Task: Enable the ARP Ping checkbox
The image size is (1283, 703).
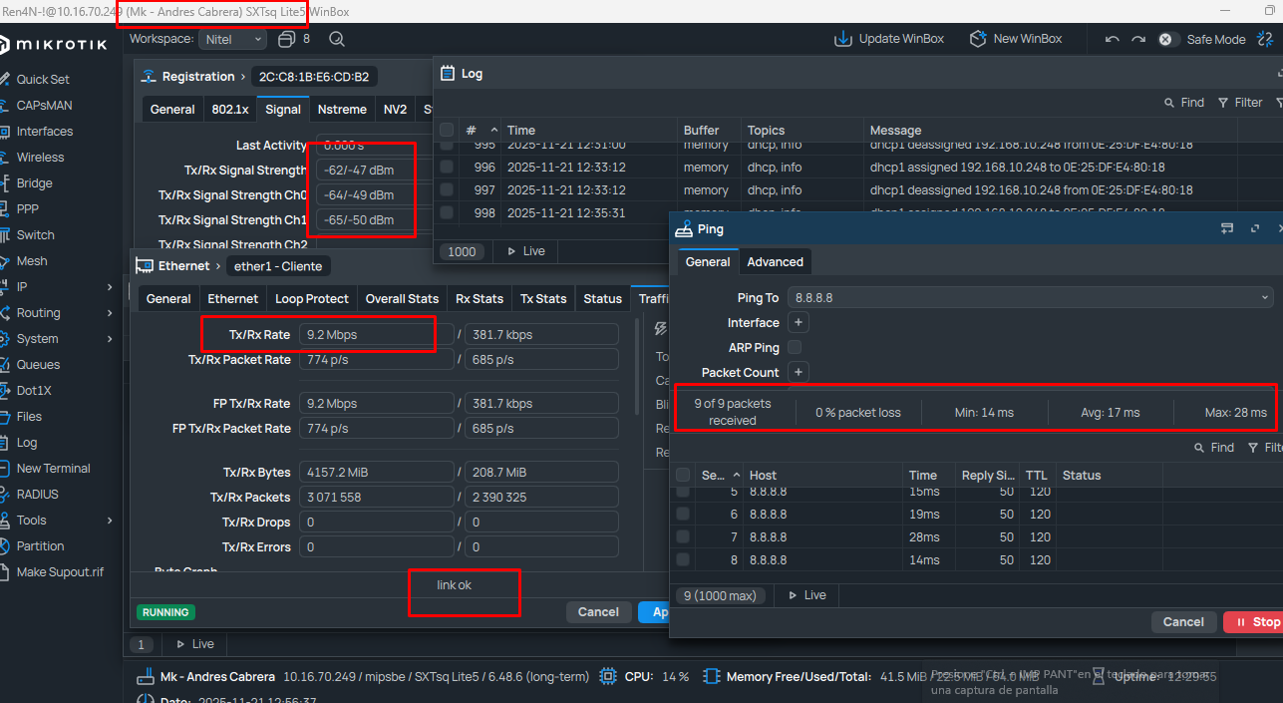Action: 795,347
